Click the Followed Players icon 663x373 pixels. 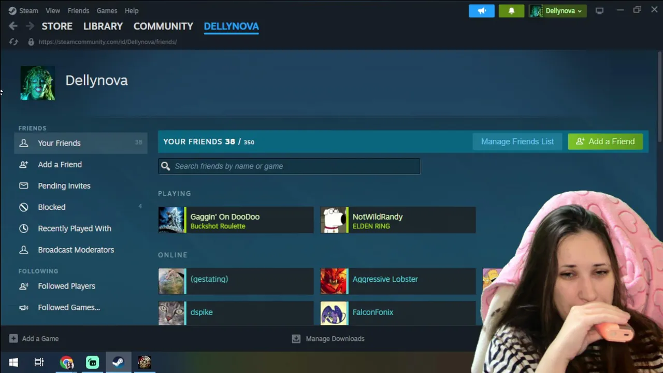(24, 286)
